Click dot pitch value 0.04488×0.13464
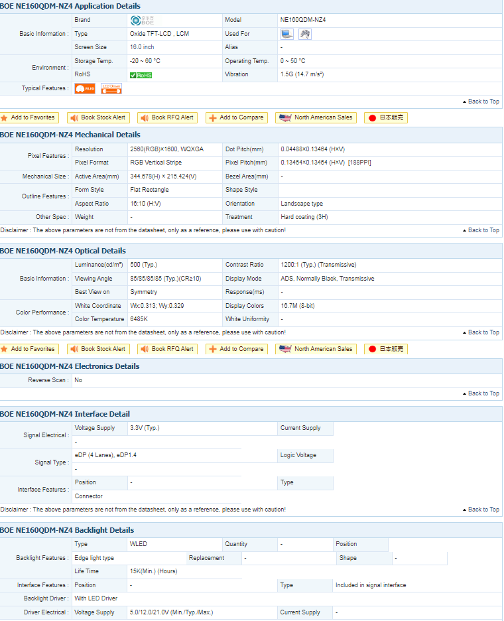 pyautogui.click(x=313, y=150)
